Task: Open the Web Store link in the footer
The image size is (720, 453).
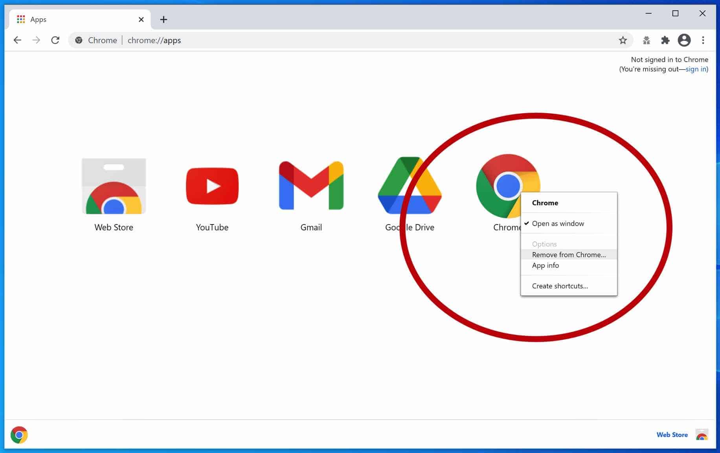Action: point(672,435)
